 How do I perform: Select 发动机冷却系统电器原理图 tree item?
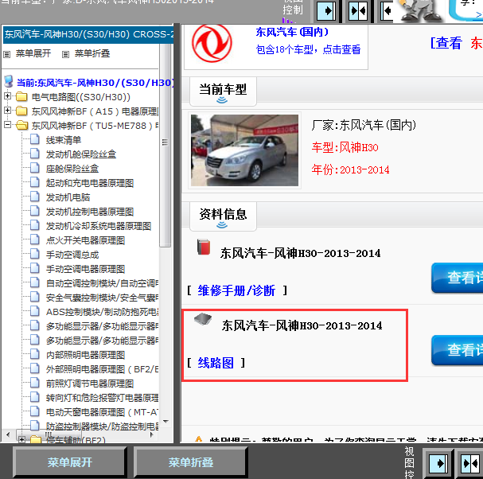pos(99,226)
